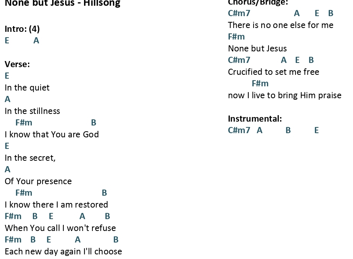353x259 pixels.
Task: Click the C#m7 chord under Instrumental
Action: [x=239, y=130]
